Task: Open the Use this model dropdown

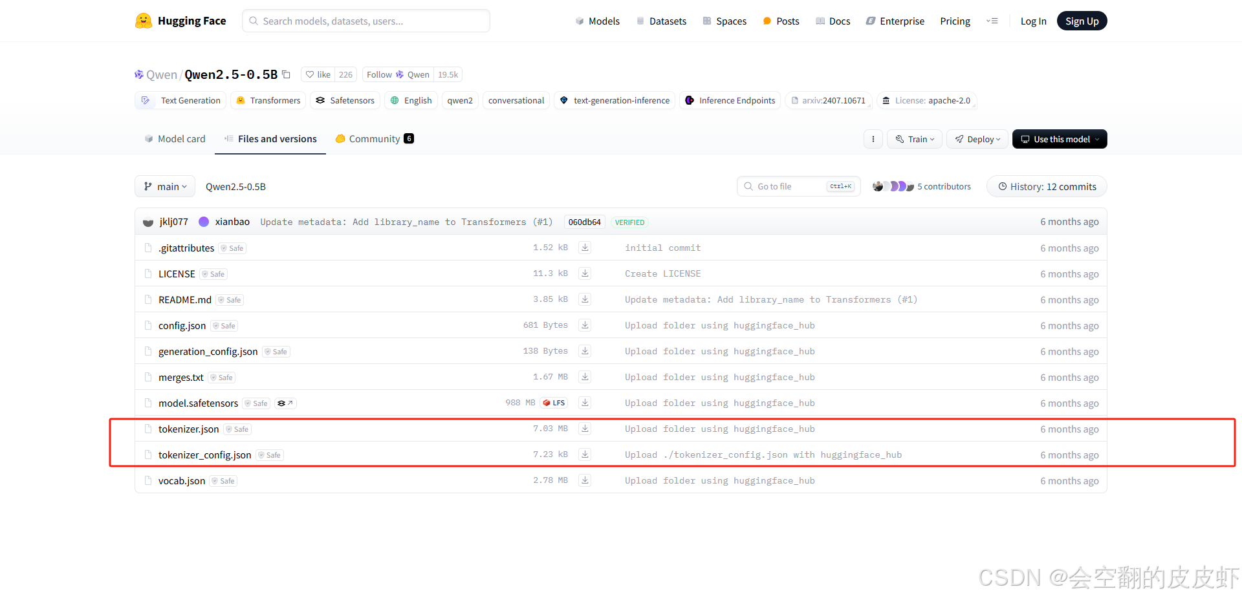Action: pyautogui.click(x=1060, y=139)
